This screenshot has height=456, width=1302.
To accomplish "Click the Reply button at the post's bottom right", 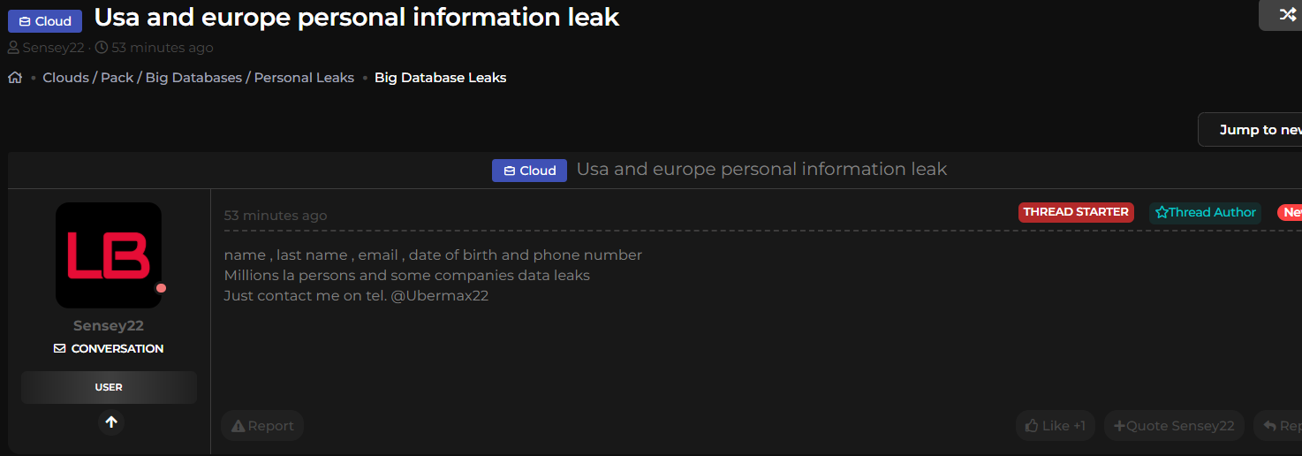I will coord(1280,426).
